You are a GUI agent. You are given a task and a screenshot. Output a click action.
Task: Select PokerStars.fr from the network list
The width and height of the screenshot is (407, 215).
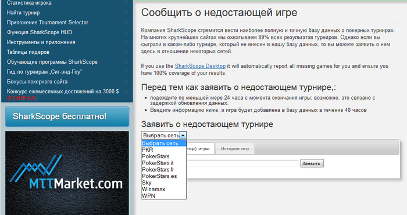click(164, 169)
